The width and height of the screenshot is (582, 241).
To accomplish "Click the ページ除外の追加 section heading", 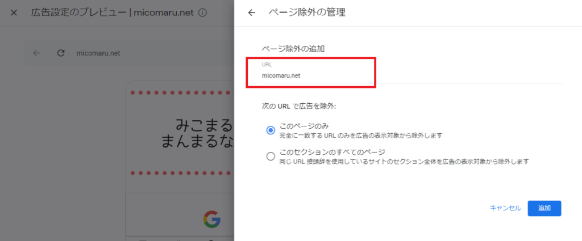I will (294, 49).
